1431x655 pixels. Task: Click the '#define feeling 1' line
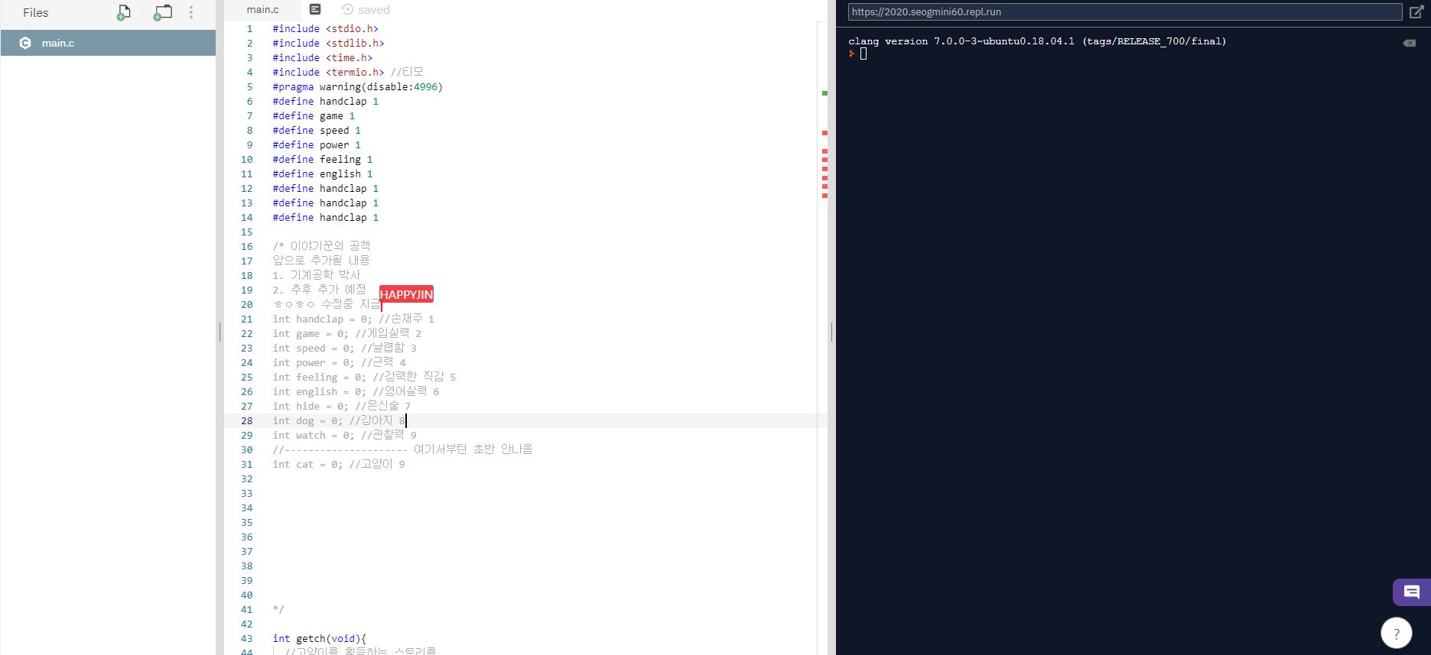click(x=323, y=159)
